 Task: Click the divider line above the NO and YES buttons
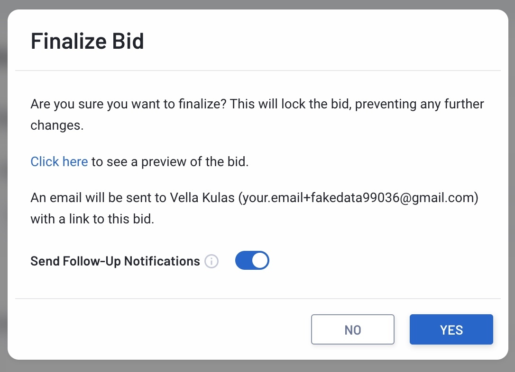click(x=258, y=299)
